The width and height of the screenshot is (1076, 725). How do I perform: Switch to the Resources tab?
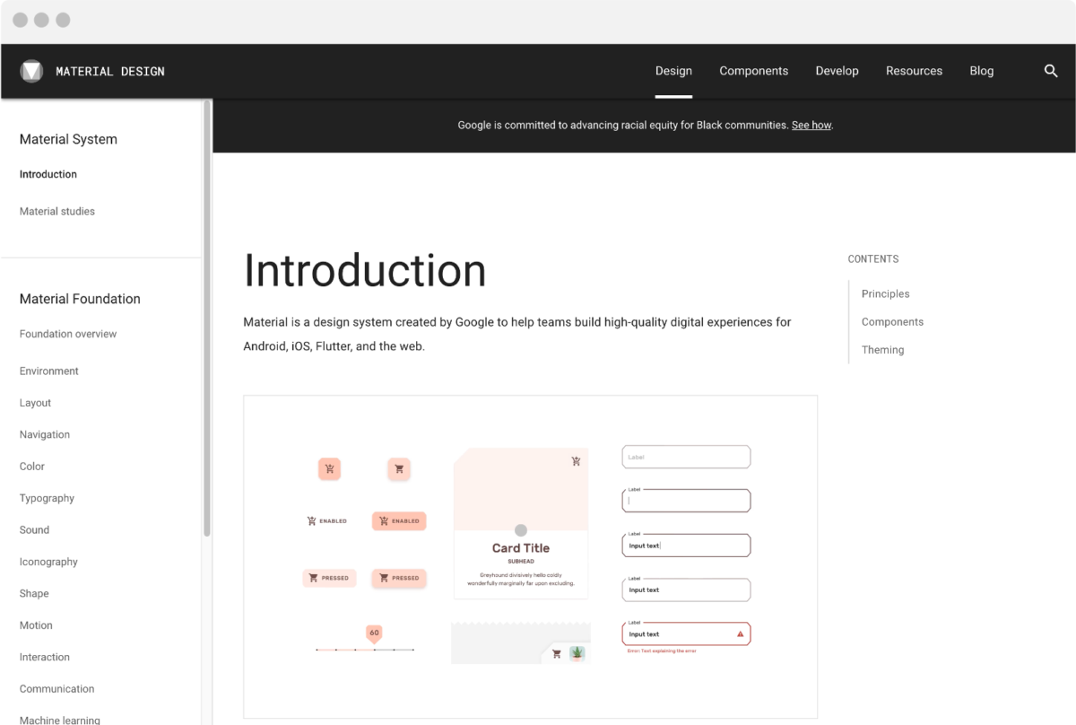914,70
